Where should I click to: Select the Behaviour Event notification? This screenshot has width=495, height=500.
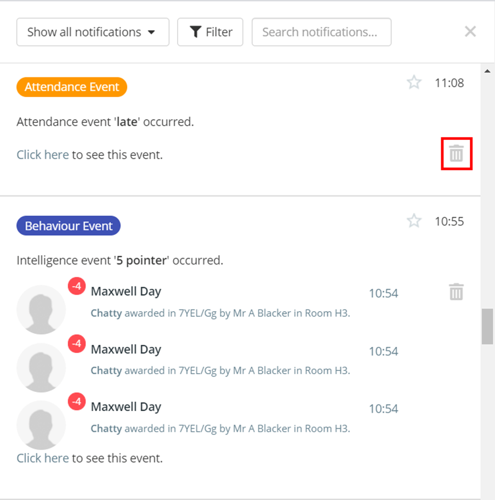click(68, 226)
